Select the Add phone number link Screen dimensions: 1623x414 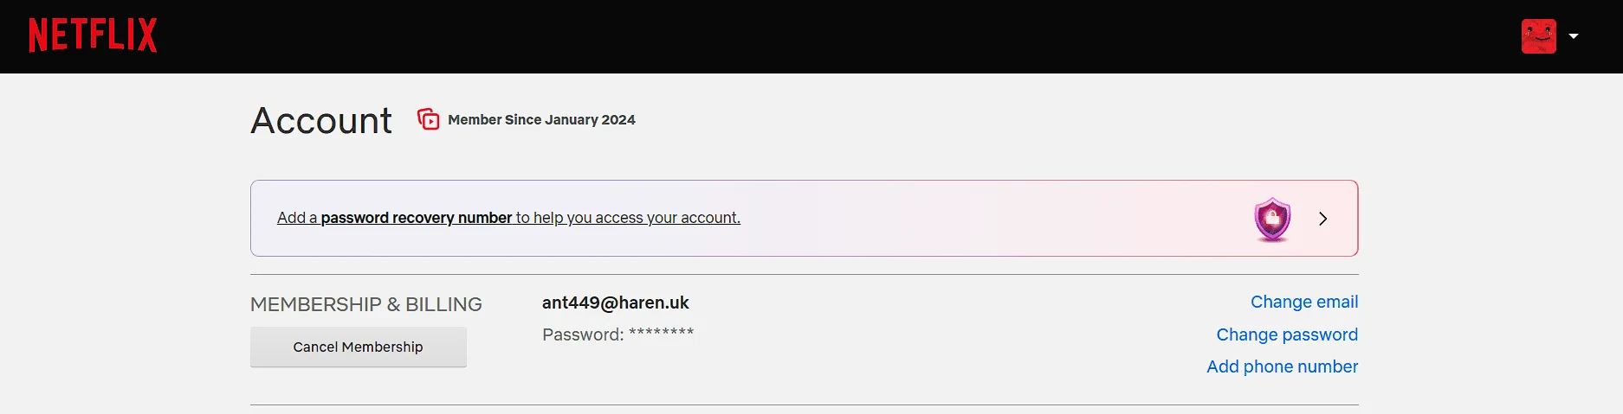click(1283, 366)
